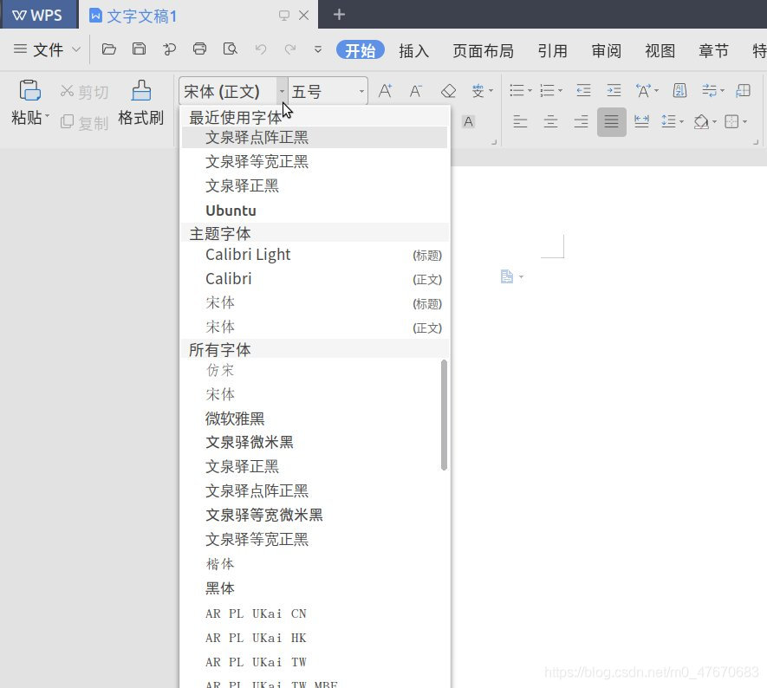The image size is (767, 688).
Task: Apply numbered list formatting
Action: pyautogui.click(x=549, y=89)
